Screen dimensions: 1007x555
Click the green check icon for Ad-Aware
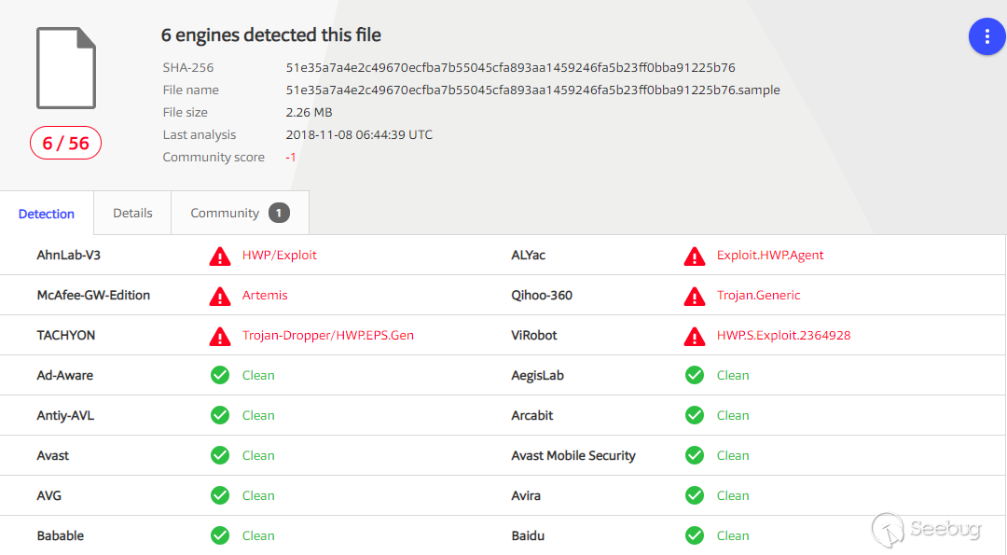coord(220,375)
